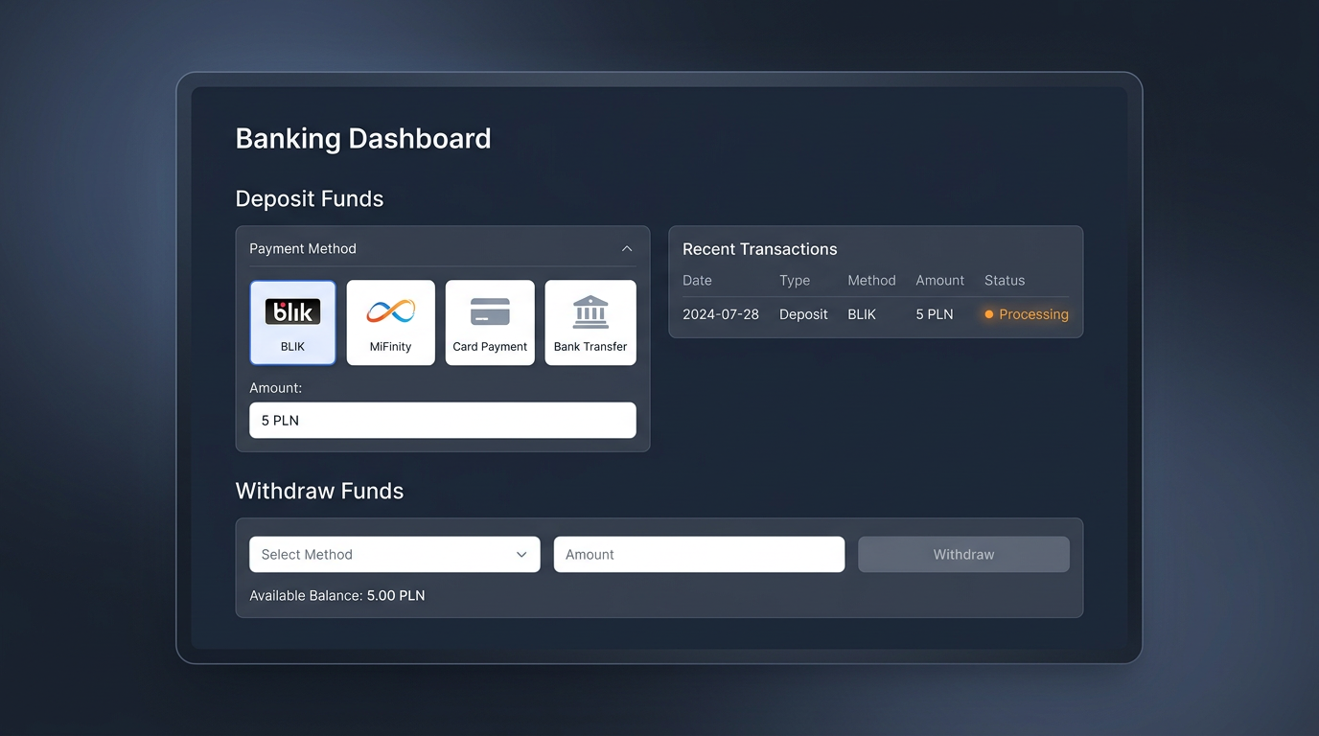Open the Select Method dropdown

[x=394, y=554]
